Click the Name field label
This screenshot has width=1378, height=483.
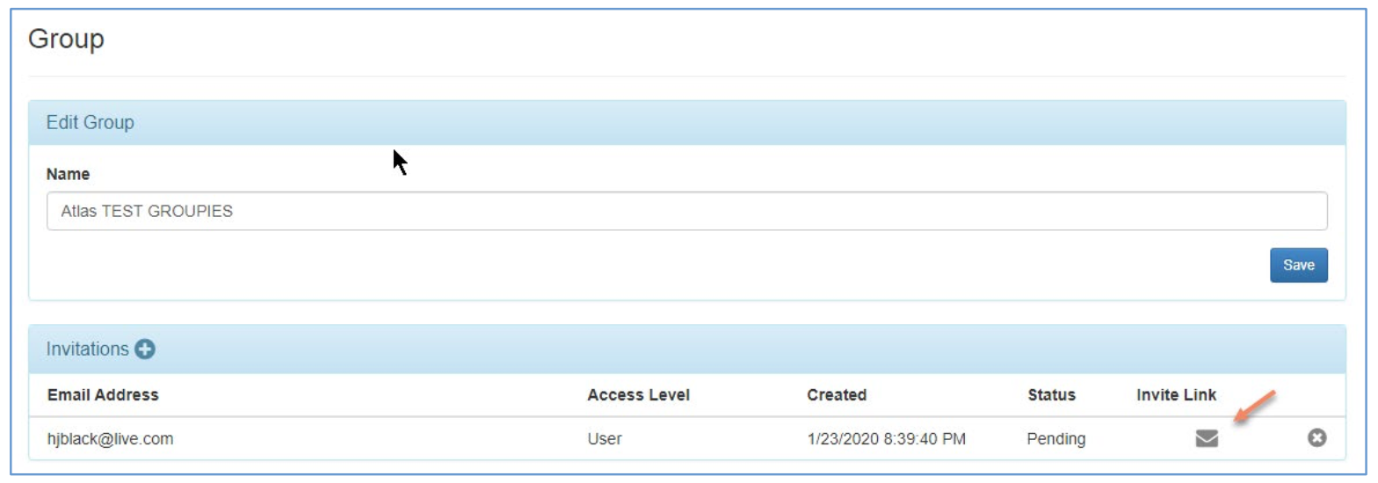(x=68, y=174)
